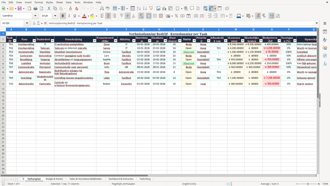Switch to Dashboard & Instructies sheet
The image size is (330, 186).
[121, 179]
